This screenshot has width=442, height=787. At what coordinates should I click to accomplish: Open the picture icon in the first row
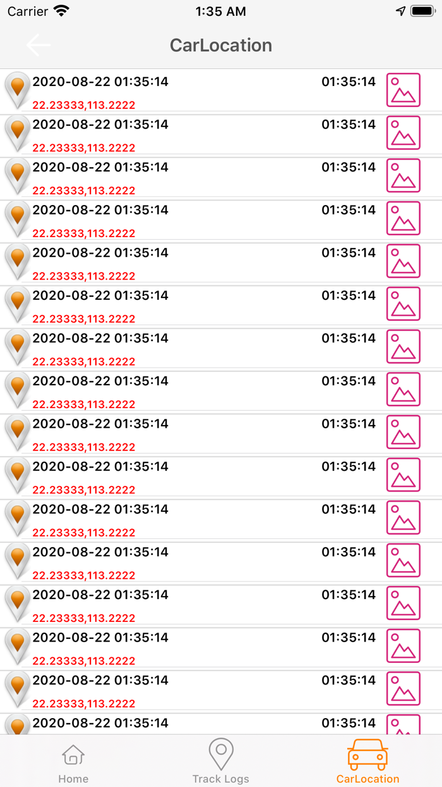click(x=403, y=90)
